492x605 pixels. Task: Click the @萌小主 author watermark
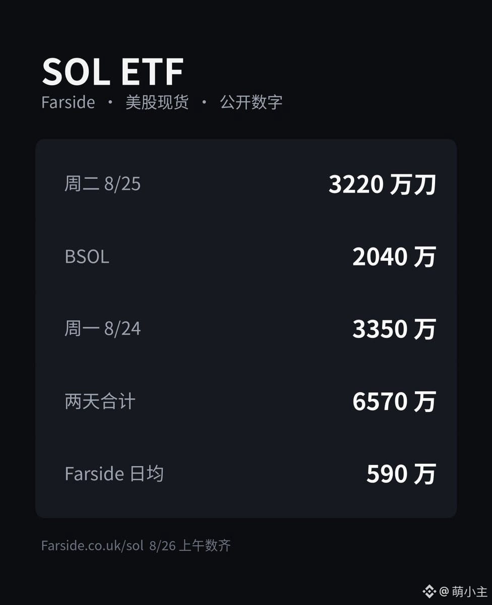tap(462, 591)
